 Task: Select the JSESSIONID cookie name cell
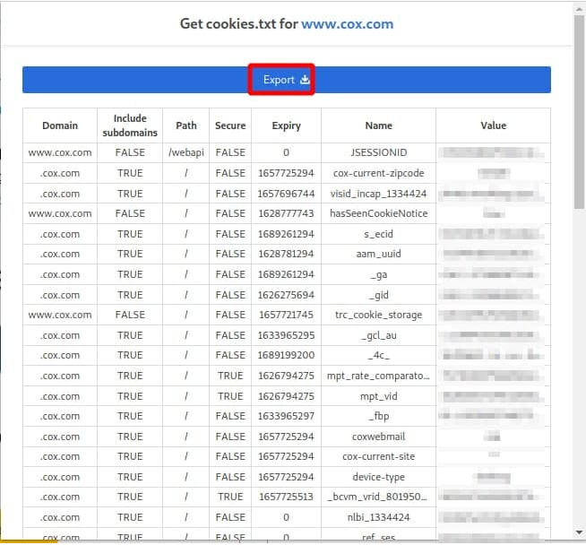pos(379,152)
